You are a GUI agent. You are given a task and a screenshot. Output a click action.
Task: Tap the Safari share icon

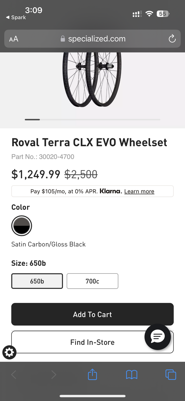click(92, 374)
